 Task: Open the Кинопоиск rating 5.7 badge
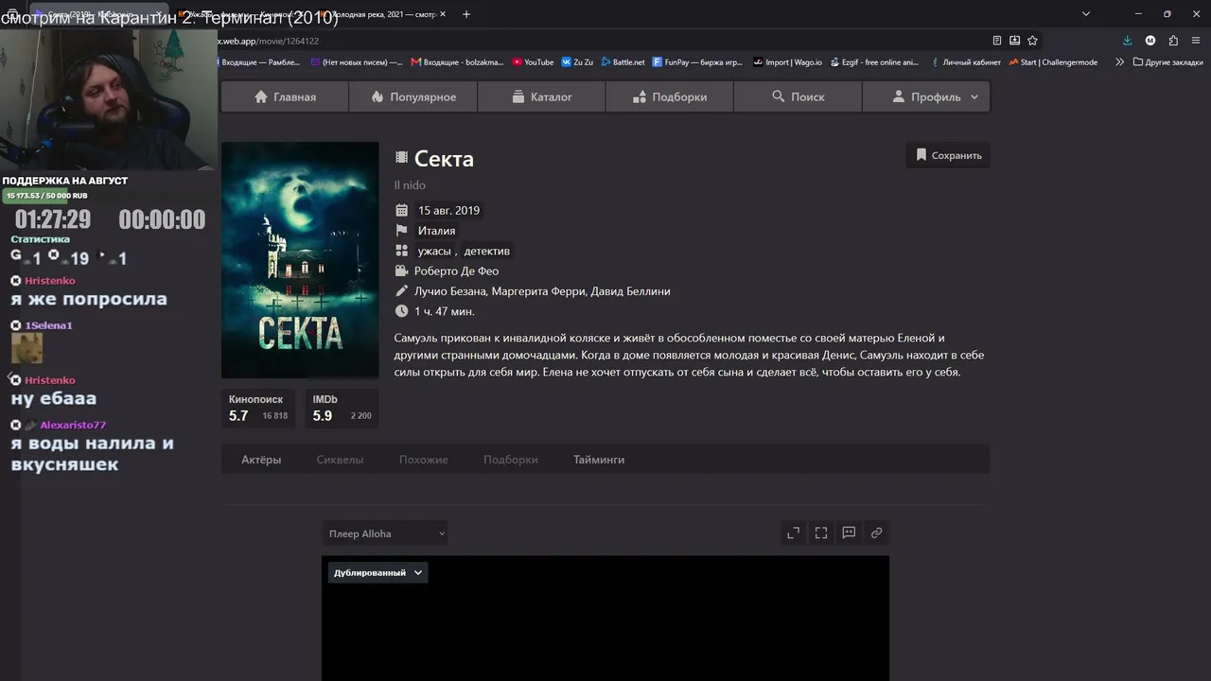coord(258,408)
